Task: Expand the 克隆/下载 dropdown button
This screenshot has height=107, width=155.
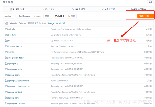Action: pos(145,16)
